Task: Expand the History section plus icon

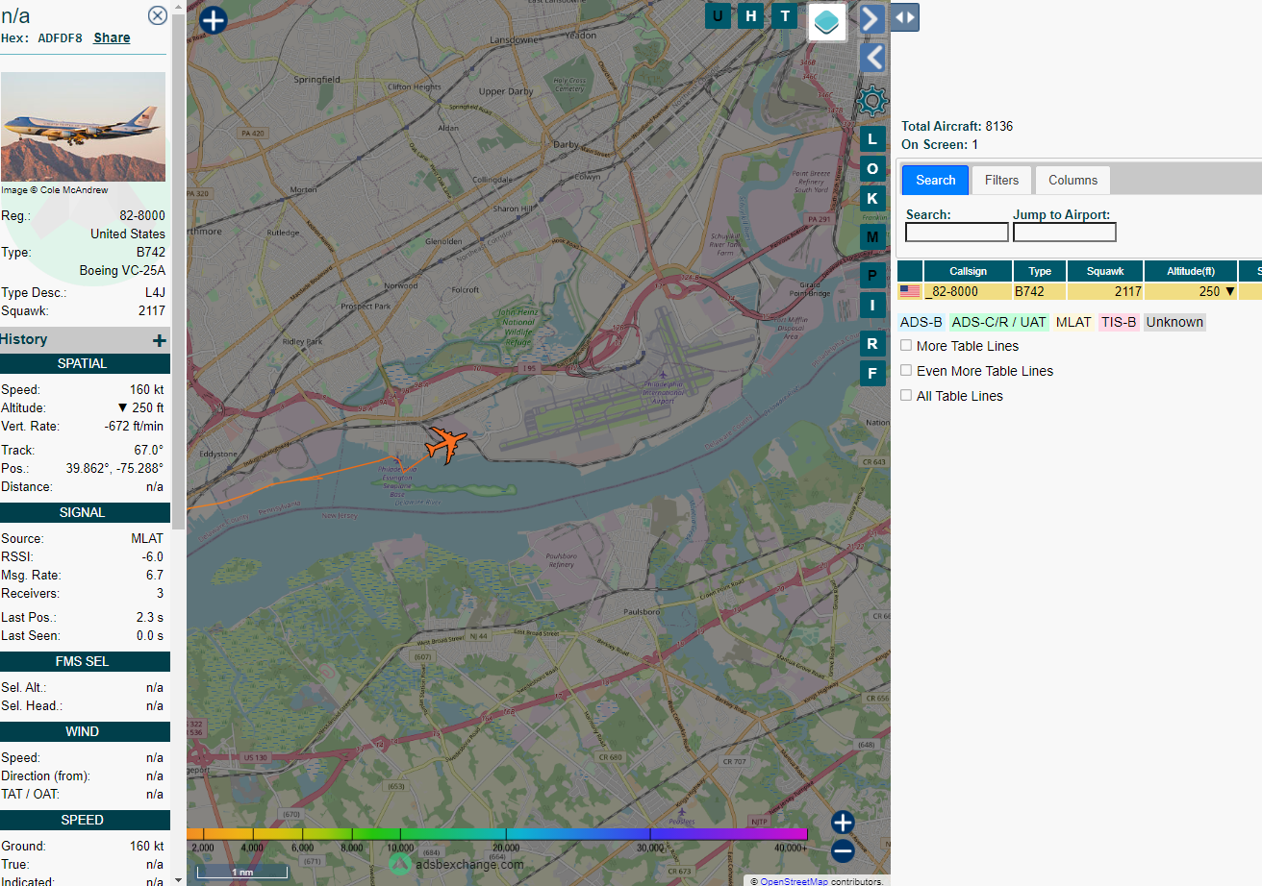Action: click(x=159, y=340)
